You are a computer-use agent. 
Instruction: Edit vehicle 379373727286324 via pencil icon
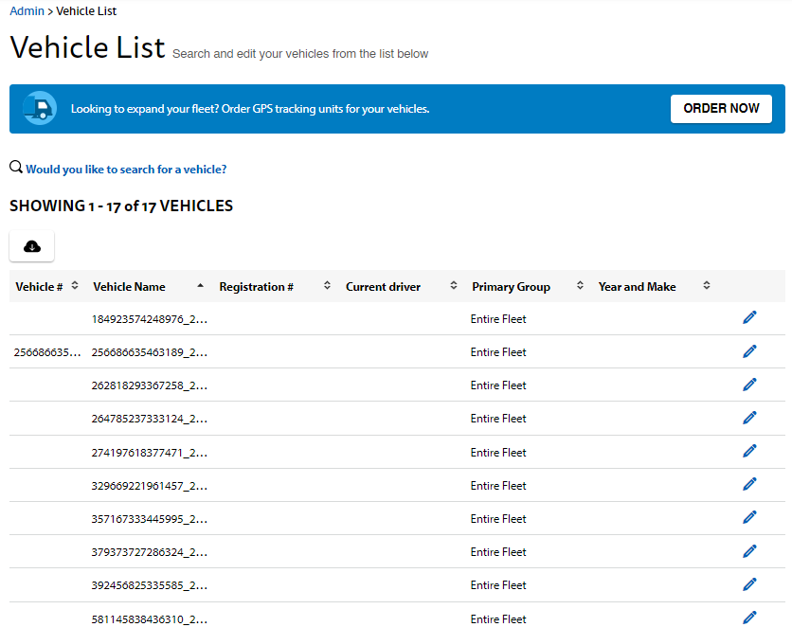coord(749,551)
